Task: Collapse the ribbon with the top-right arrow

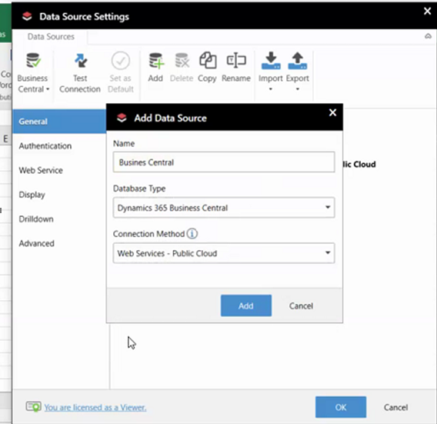Action: coord(428,36)
